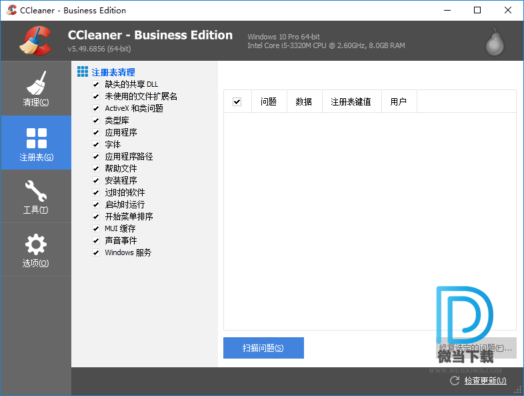Uncheck the MUI 缓存 checkbox
Viewport: 524px width, 396px height.
pyautogui.click(x=96, y=228)
